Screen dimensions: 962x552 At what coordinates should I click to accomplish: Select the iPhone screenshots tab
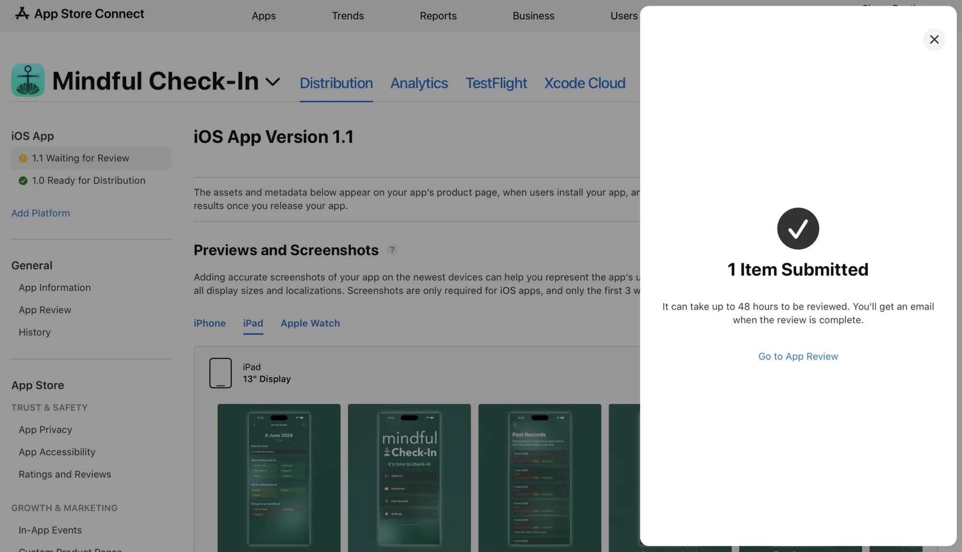210,323
